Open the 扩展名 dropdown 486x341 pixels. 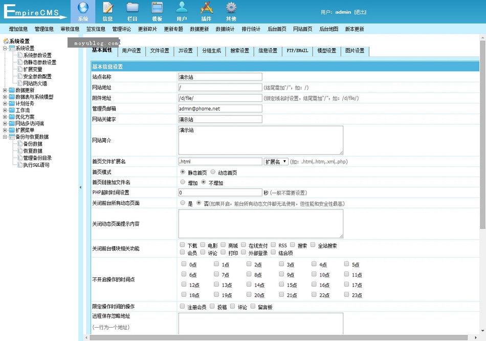point(276,162)
